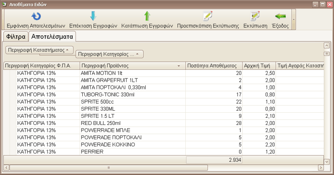This screenshot has height=175, width=334.
Task: Click quantity 28 in RED BULL row
Action: click(x=214, y=123)
